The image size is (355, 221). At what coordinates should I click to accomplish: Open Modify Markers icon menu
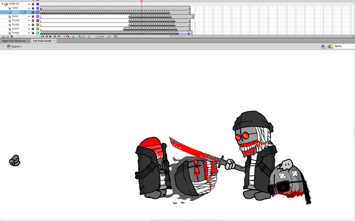84,37
